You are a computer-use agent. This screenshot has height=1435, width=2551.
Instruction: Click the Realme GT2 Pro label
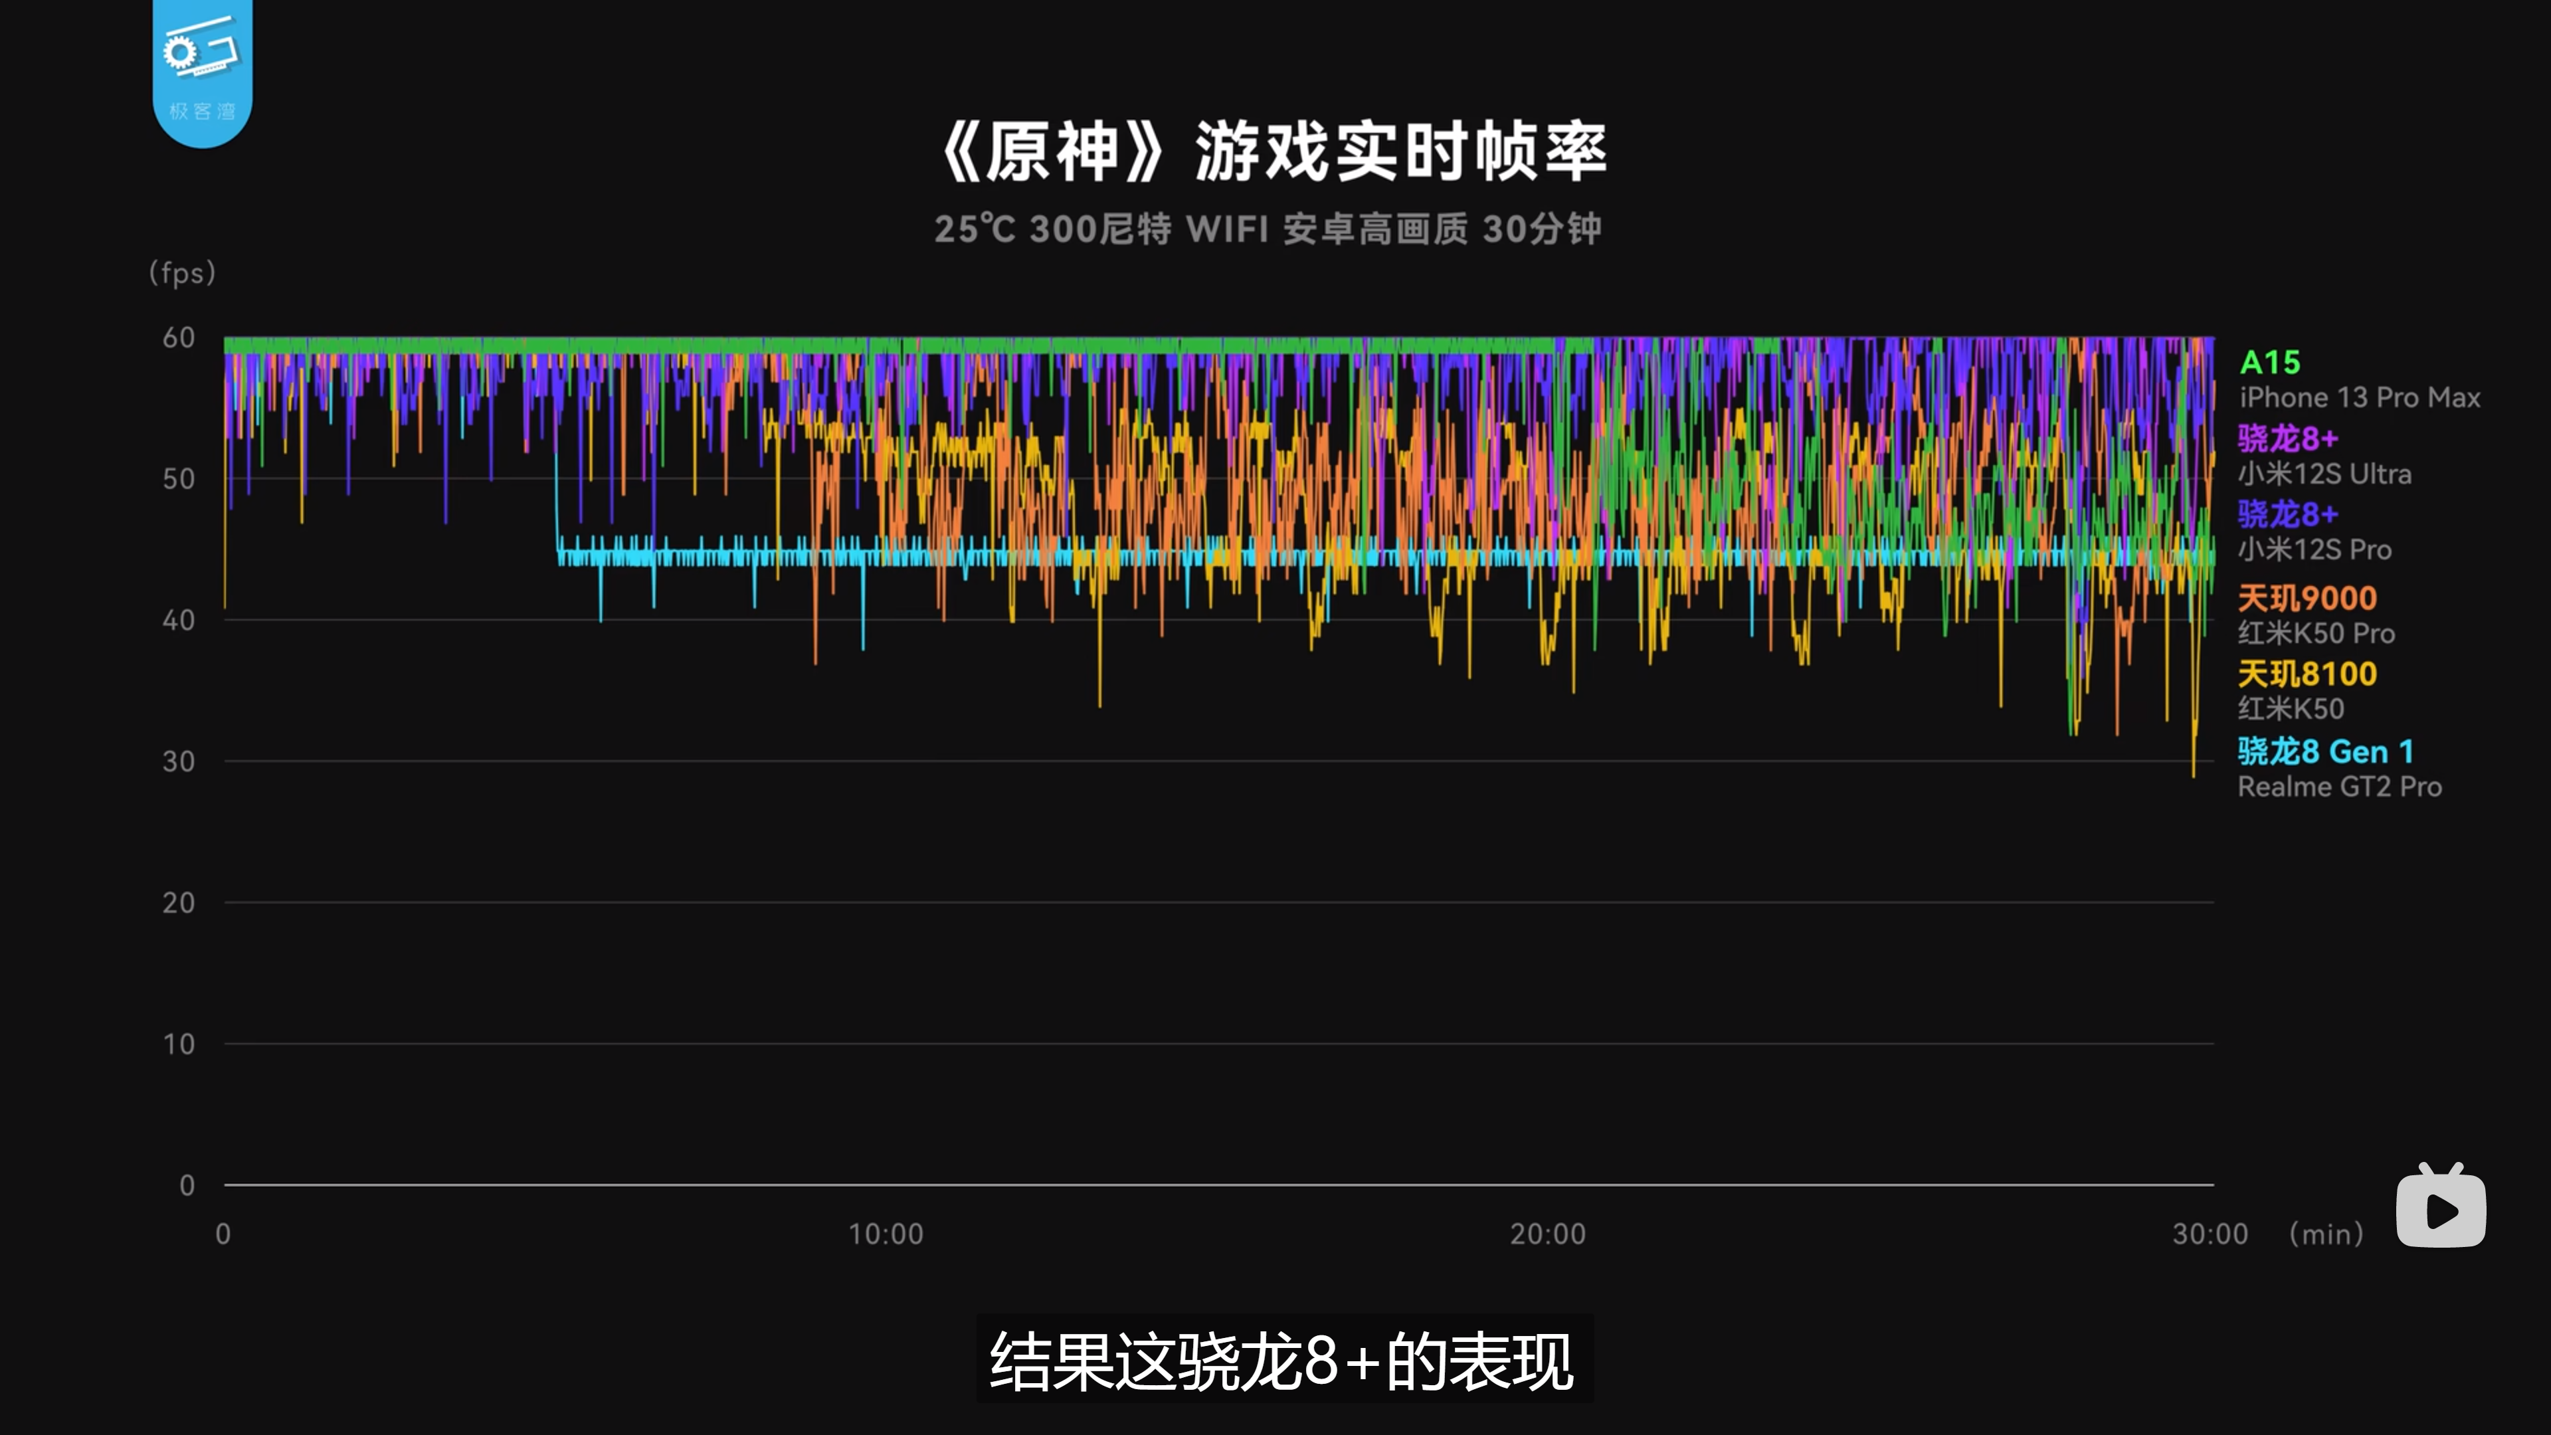tap(2339, 787)
